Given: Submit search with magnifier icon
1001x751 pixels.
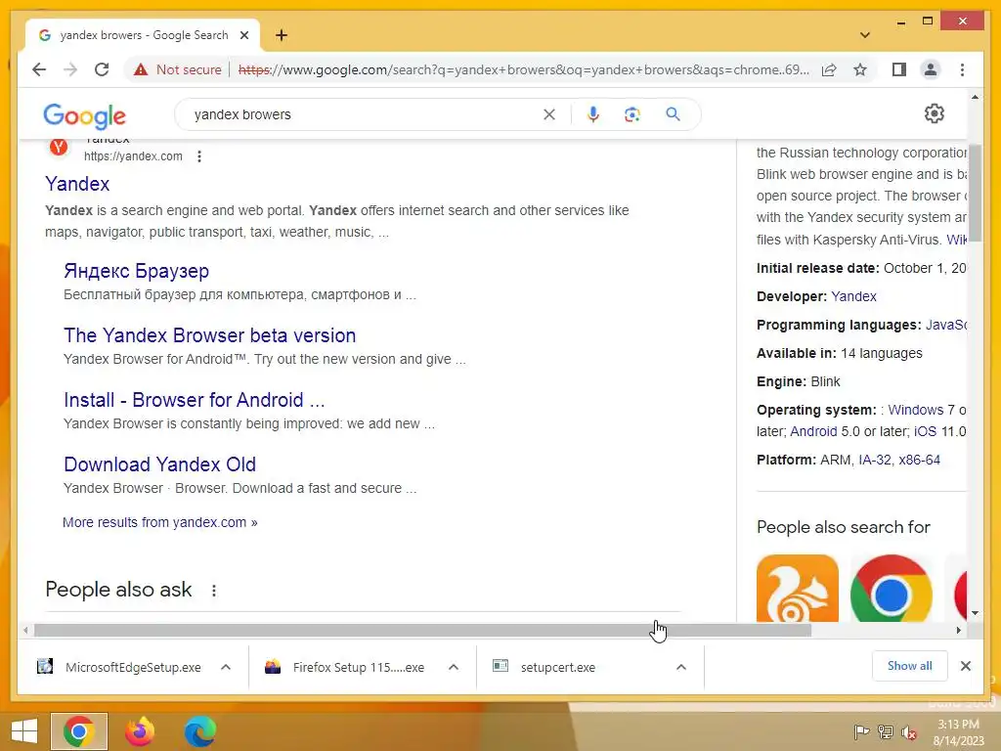Looking at the screenshot, I should pyautogui.click(x=673, y=114).
